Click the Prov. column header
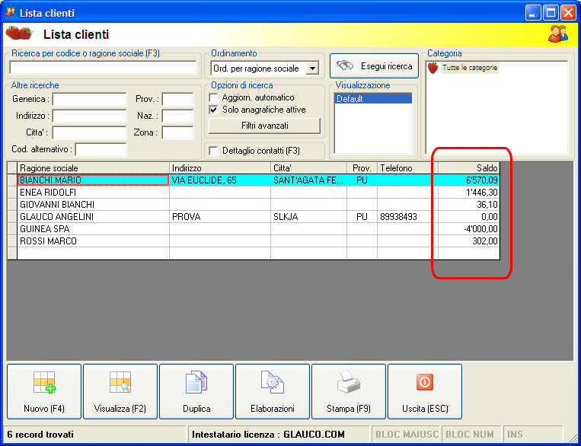581x446 pixels. click(x=362, y=168)
